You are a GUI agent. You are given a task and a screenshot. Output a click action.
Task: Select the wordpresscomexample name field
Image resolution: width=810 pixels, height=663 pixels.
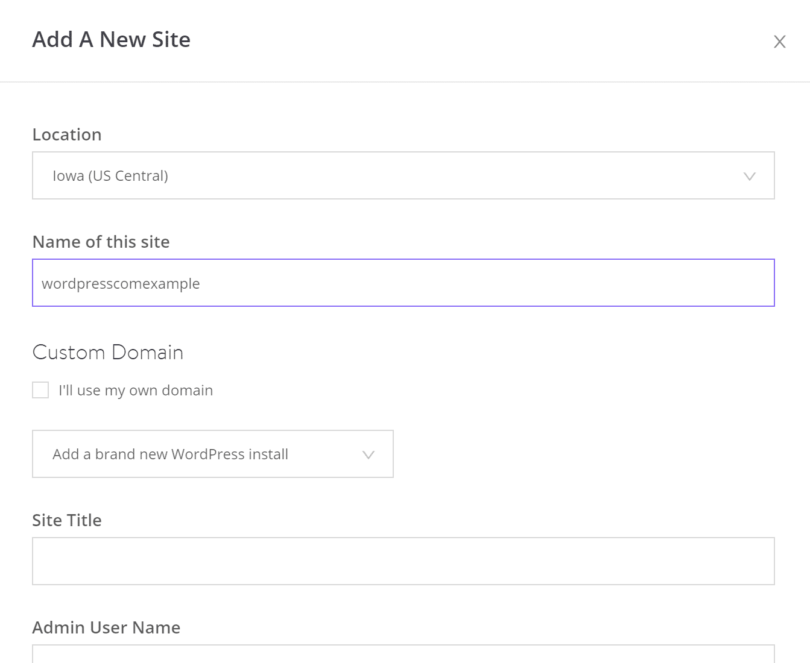(x=403, y=283)
